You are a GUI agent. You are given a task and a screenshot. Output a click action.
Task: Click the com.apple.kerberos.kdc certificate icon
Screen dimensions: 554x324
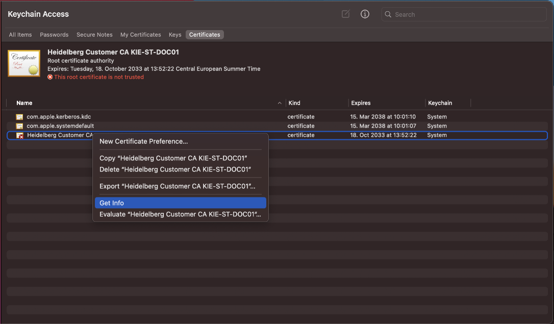19,117
